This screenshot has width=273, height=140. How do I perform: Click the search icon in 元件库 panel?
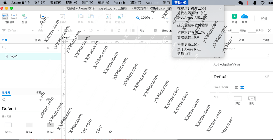4,100
